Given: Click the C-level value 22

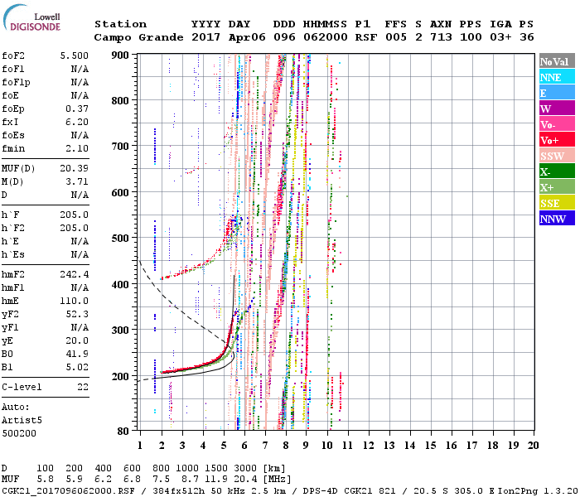Looking at the screenshot, I should (x=83, y=387).
